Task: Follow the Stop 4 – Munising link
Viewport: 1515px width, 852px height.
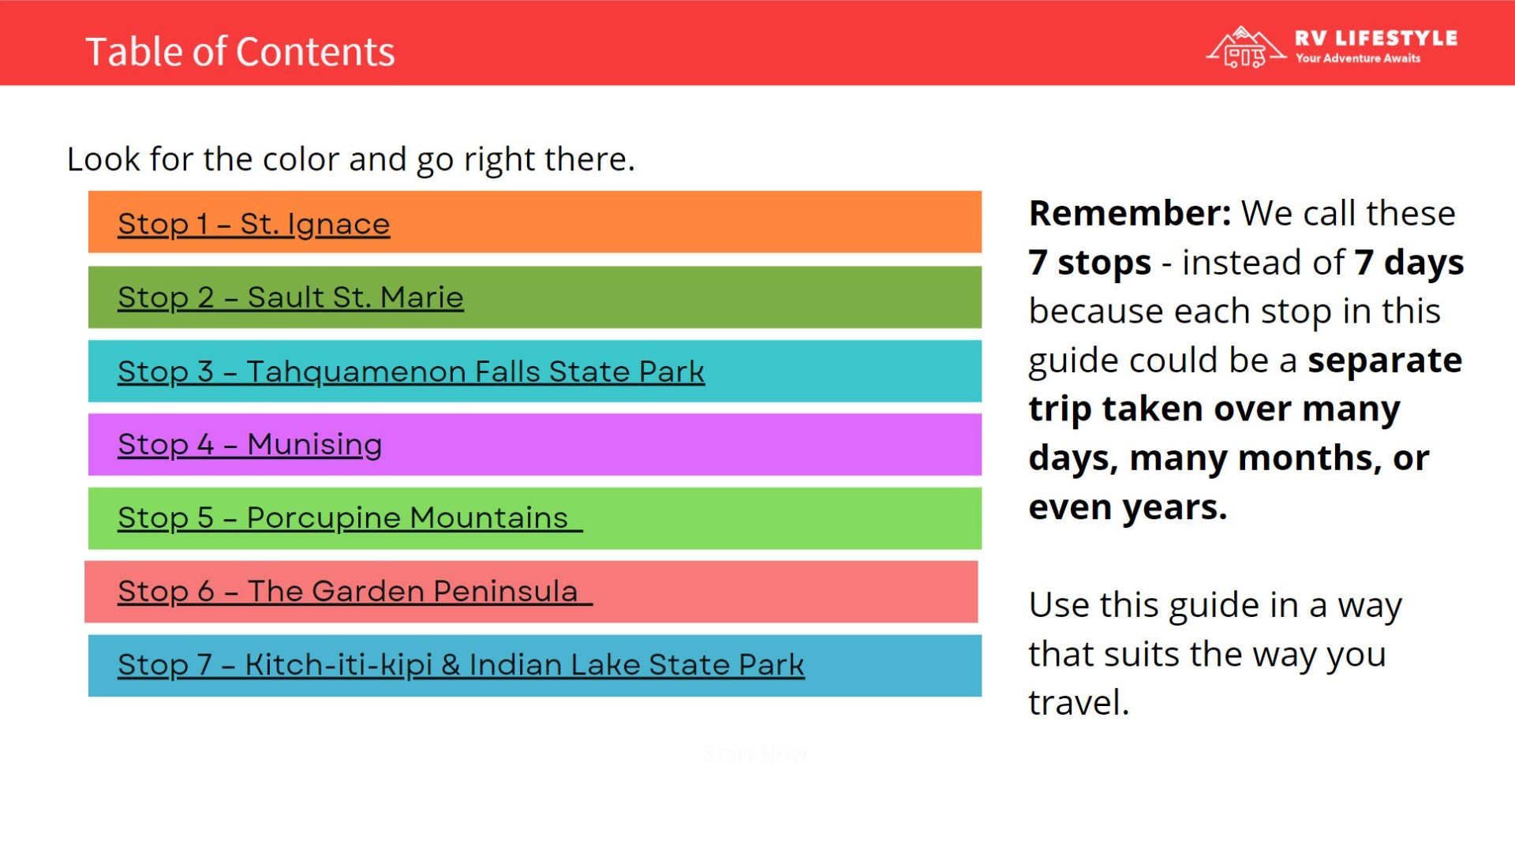Action: (249, 444)
